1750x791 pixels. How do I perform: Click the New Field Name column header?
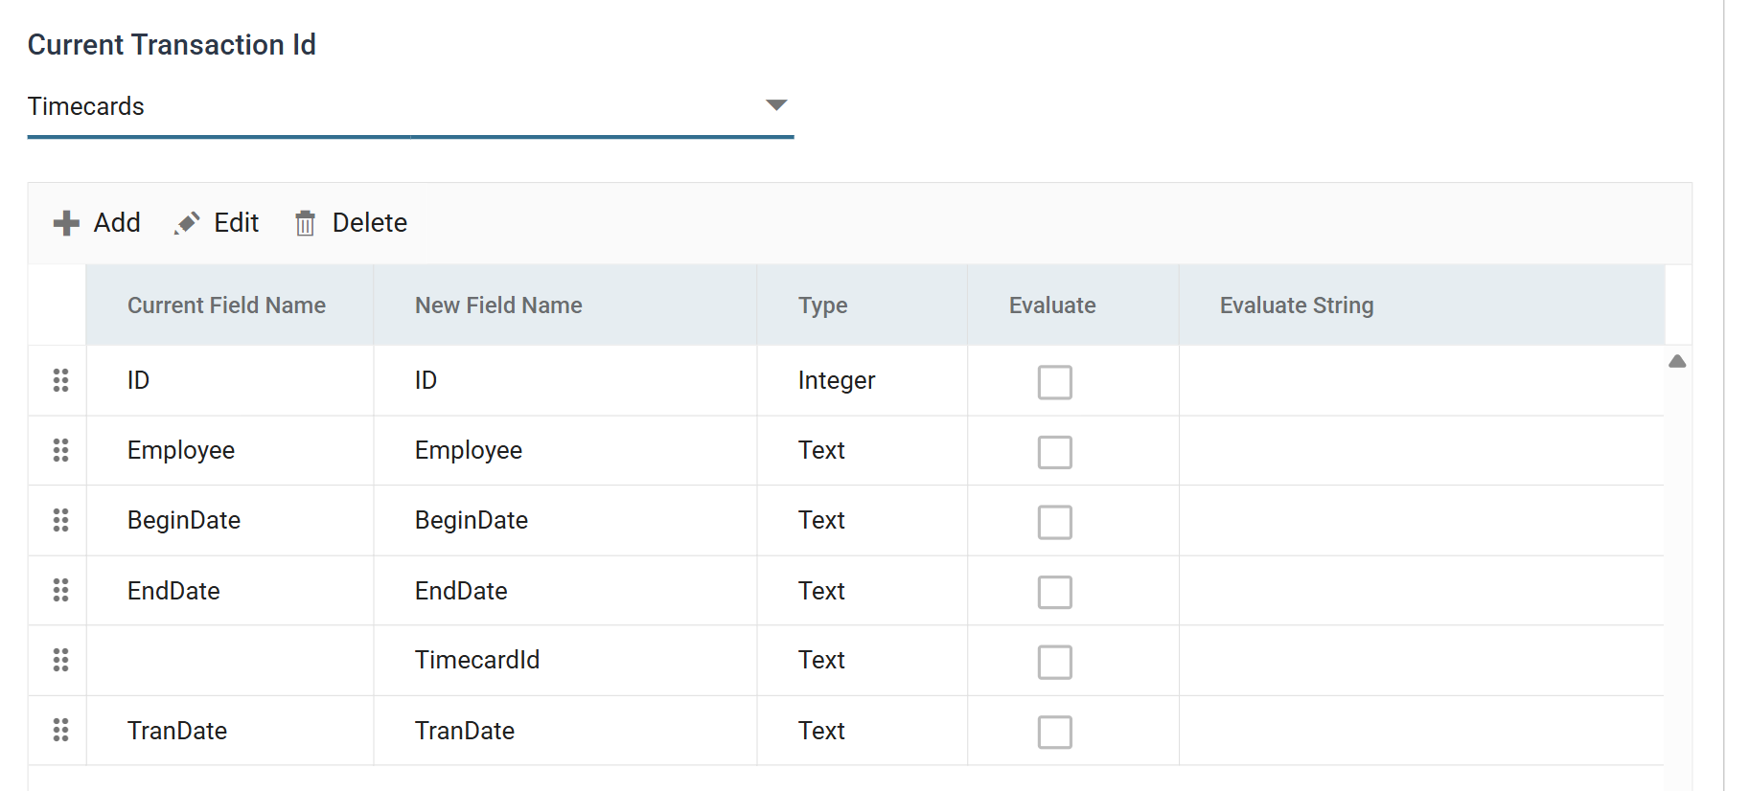point(565,305)
